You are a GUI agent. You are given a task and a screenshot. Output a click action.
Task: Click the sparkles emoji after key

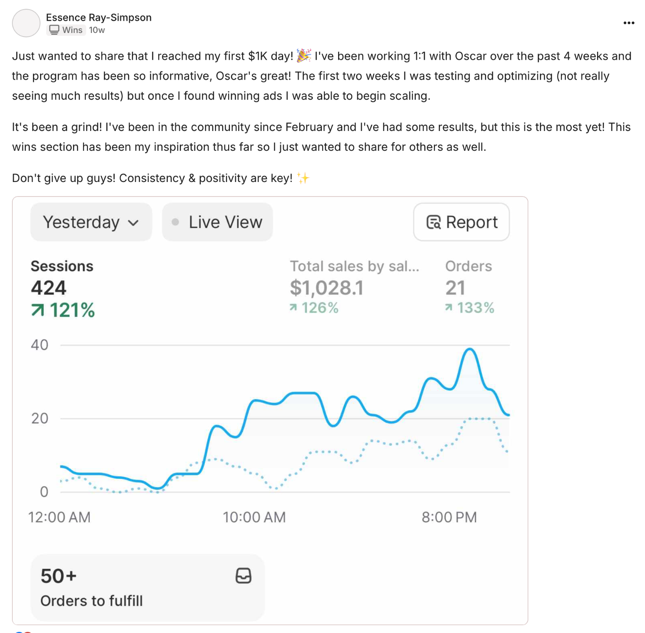(303, 178)
